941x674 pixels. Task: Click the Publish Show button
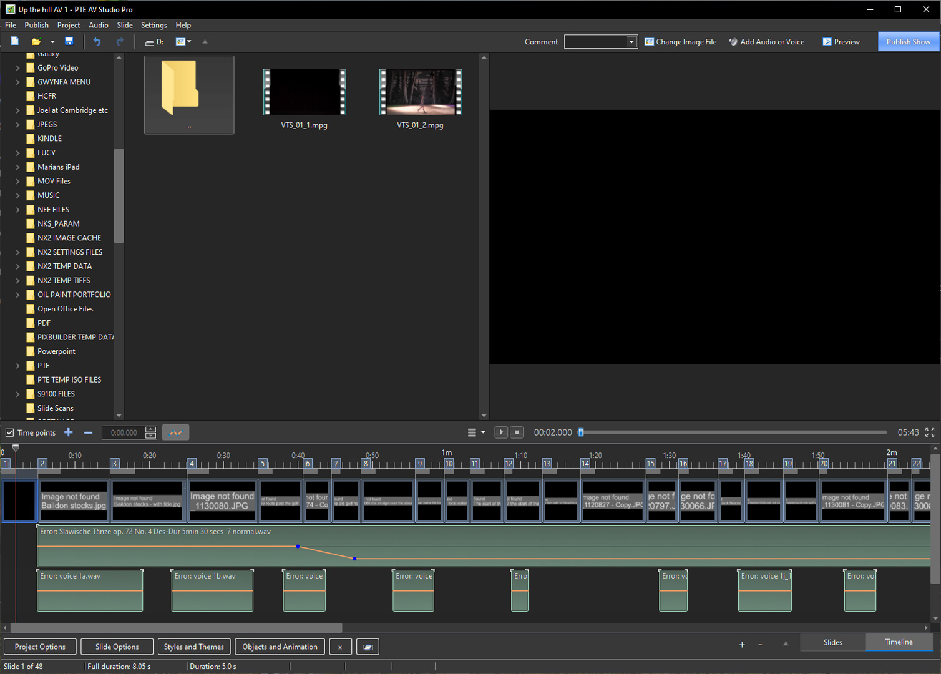908,42
